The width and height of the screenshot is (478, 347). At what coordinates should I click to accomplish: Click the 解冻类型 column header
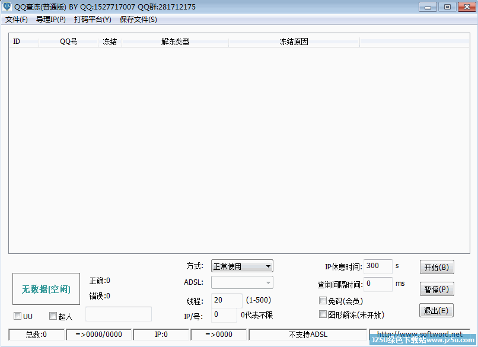176,42
